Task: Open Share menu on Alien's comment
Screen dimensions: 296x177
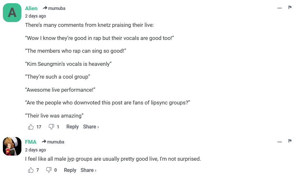Action: [x=91, y=127]
